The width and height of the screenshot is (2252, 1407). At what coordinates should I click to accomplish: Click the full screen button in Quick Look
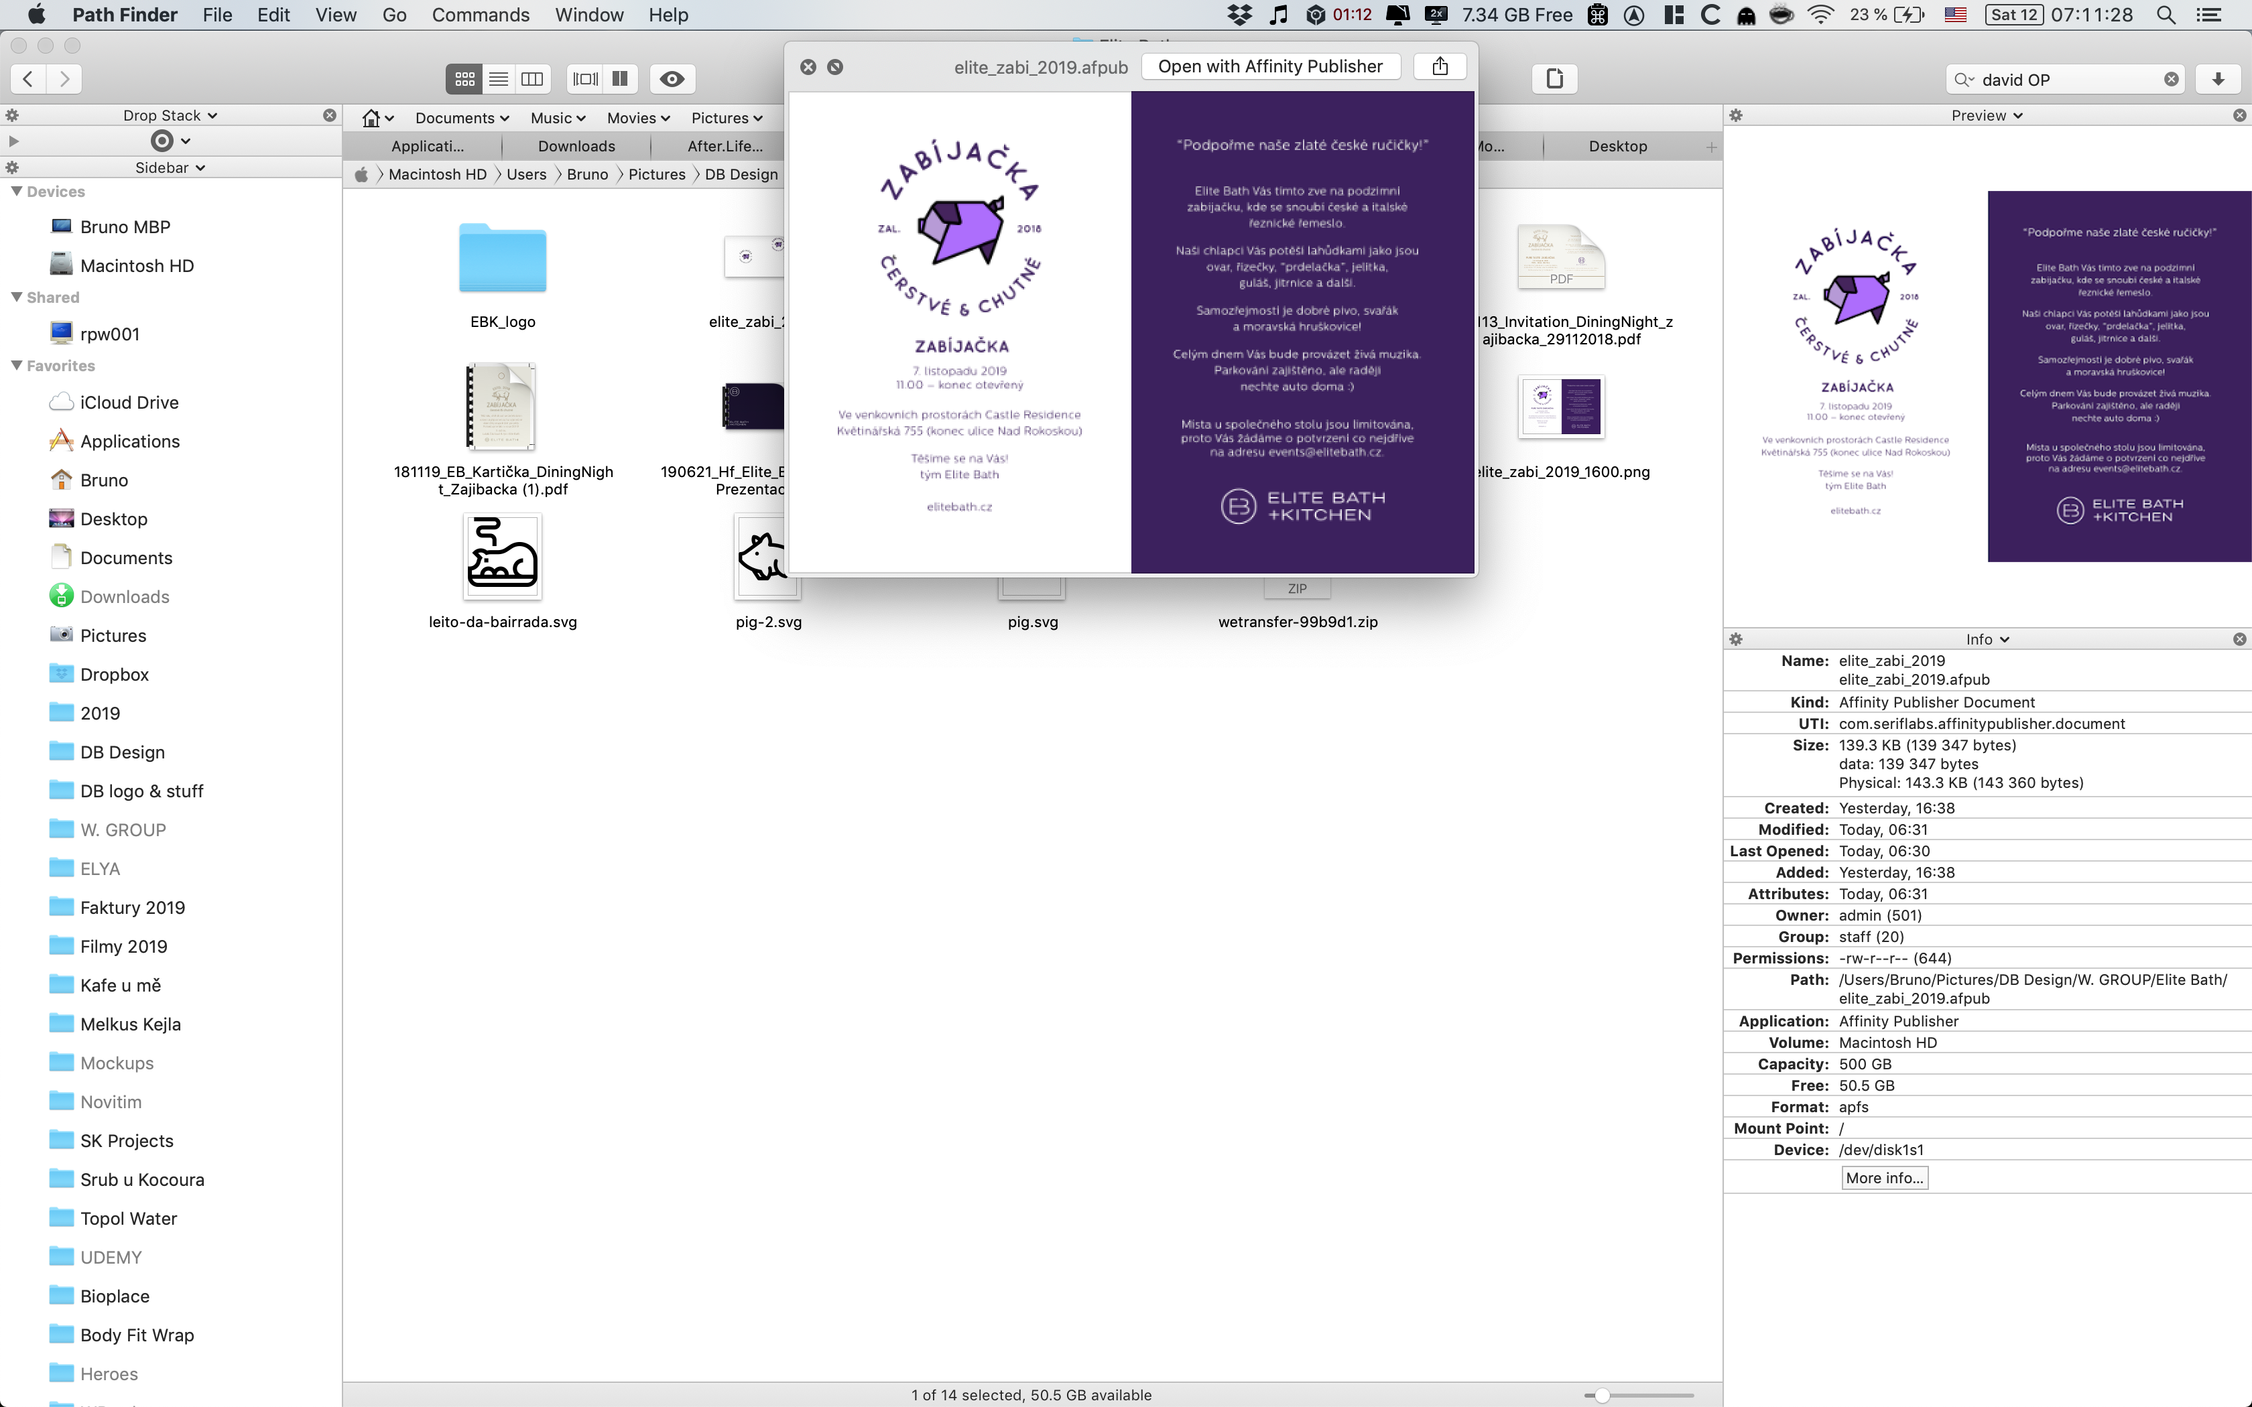coord(834,67)
